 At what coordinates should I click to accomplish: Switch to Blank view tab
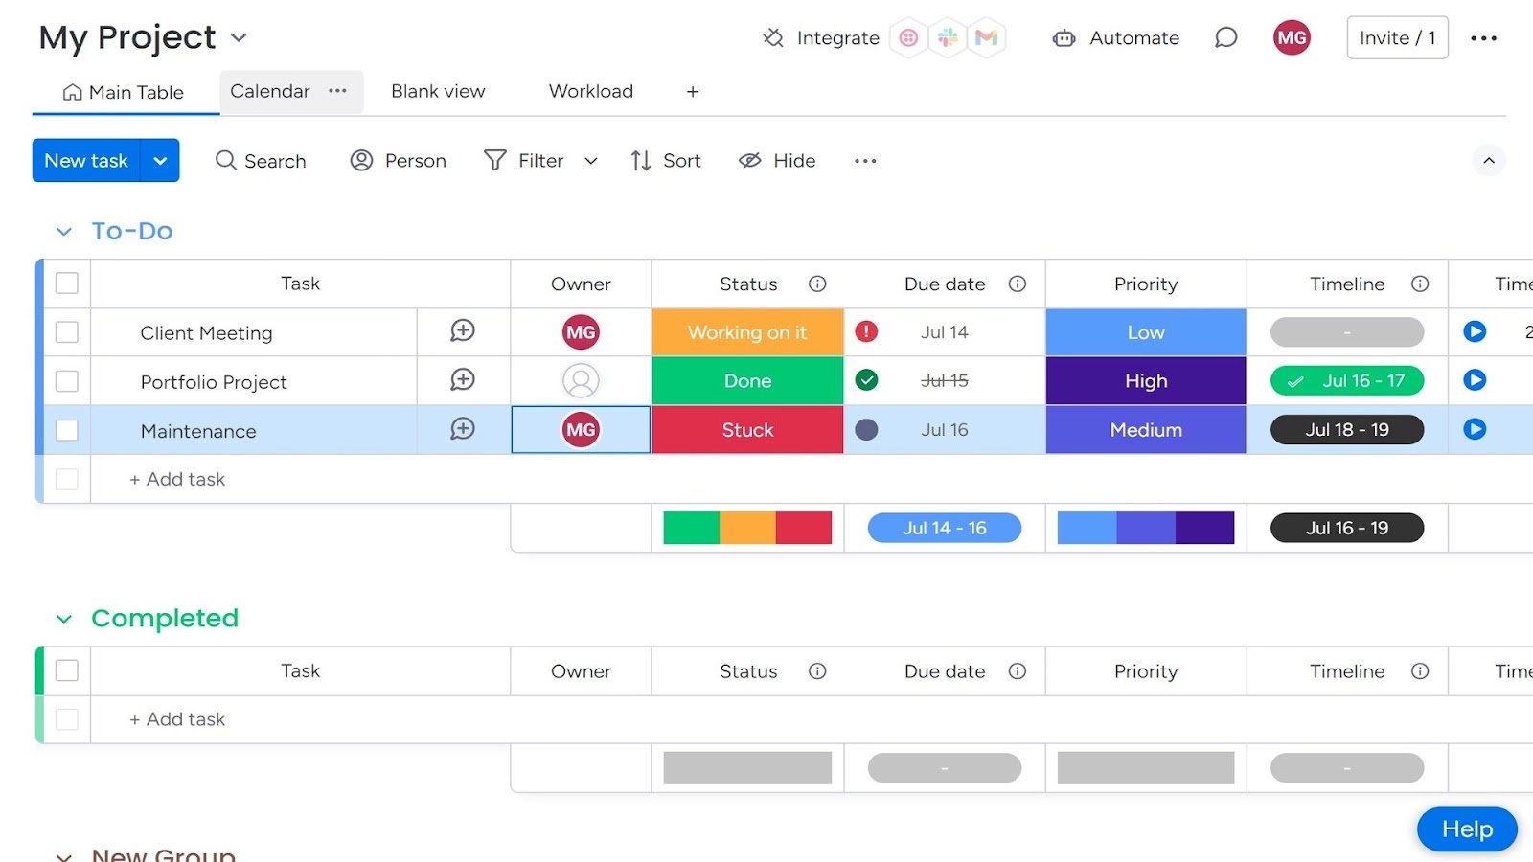(438, 91)
